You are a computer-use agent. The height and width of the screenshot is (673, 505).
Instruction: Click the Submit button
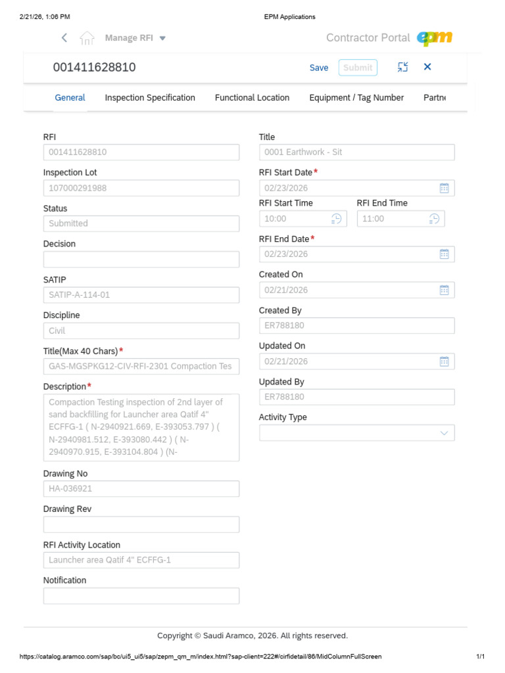[x=358, y=68]
